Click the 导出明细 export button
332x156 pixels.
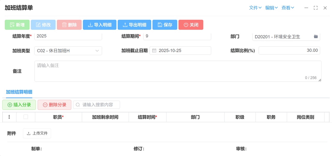134,25
